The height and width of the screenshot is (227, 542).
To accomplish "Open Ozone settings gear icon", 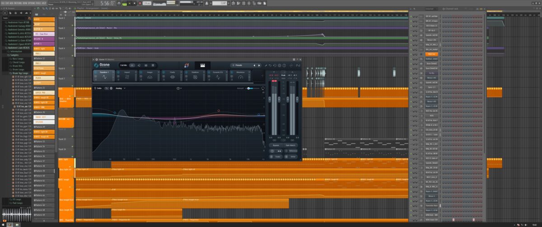I will click(x=279, y=65).
